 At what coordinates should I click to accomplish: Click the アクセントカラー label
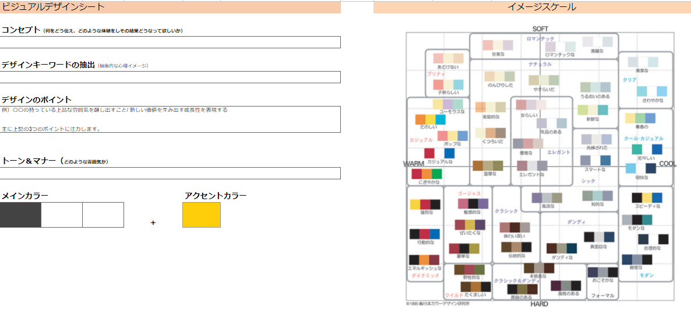(216, 196)
